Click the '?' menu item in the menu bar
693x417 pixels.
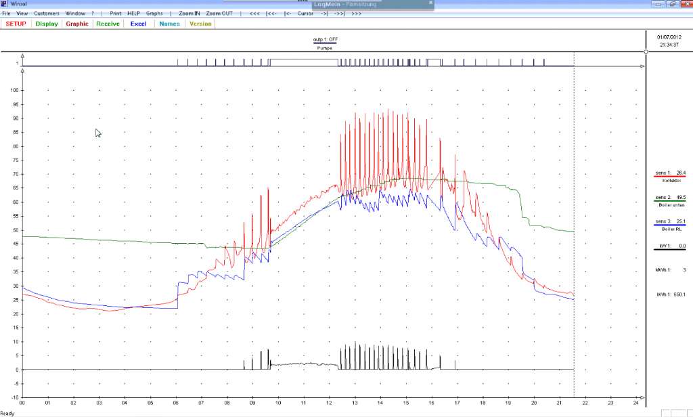93,14
